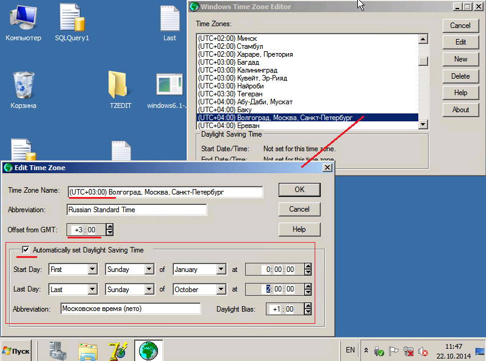
Task: Select (UTC+03:00) Багдад in the list
Action: point(307,62)
